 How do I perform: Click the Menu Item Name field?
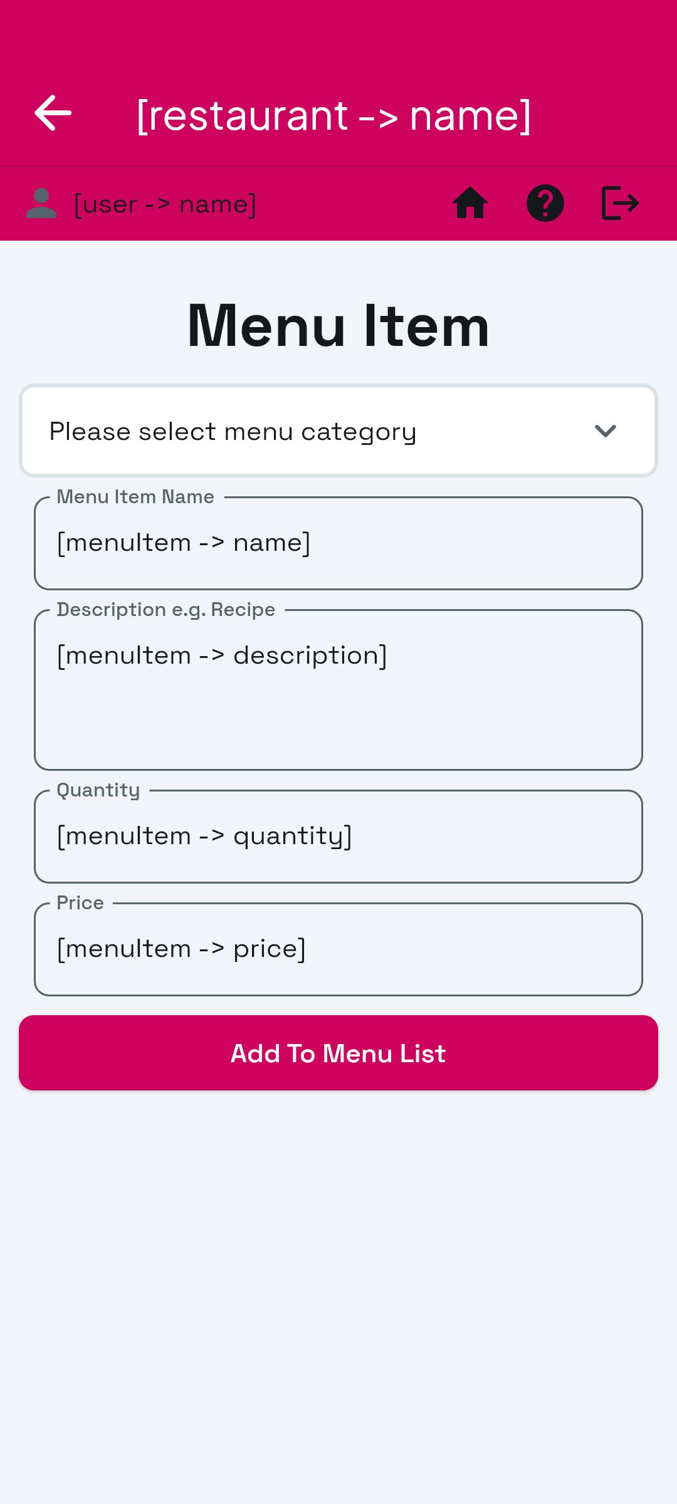338,543
